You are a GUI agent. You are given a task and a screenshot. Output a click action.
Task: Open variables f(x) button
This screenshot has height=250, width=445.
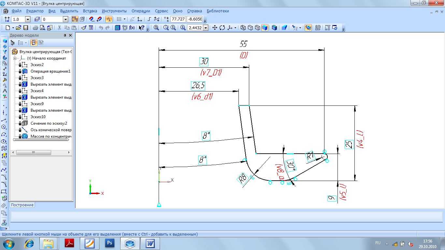pyautogui.click(x=132, y=28)
